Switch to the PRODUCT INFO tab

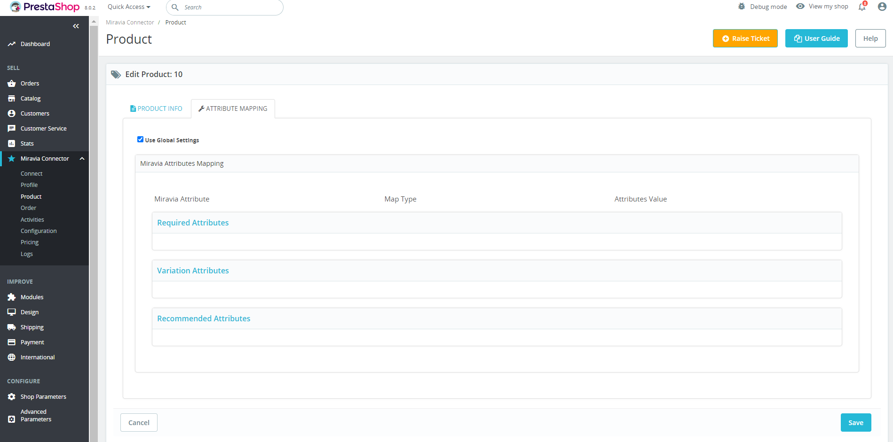point(156,109)
